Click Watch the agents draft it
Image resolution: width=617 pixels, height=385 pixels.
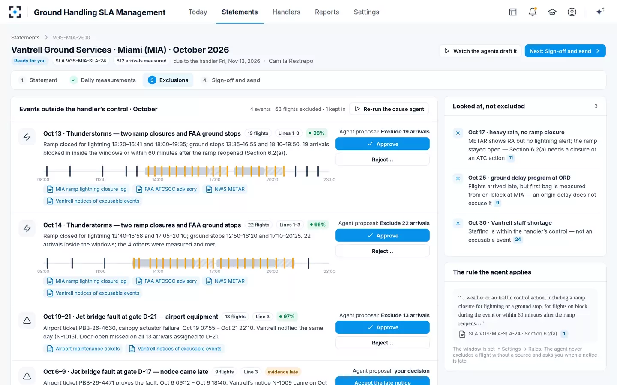click(x=480, y=51)
